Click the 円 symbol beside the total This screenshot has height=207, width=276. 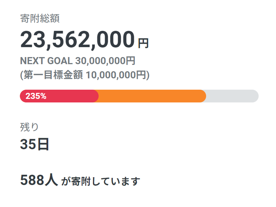click(x=143, y=44)
